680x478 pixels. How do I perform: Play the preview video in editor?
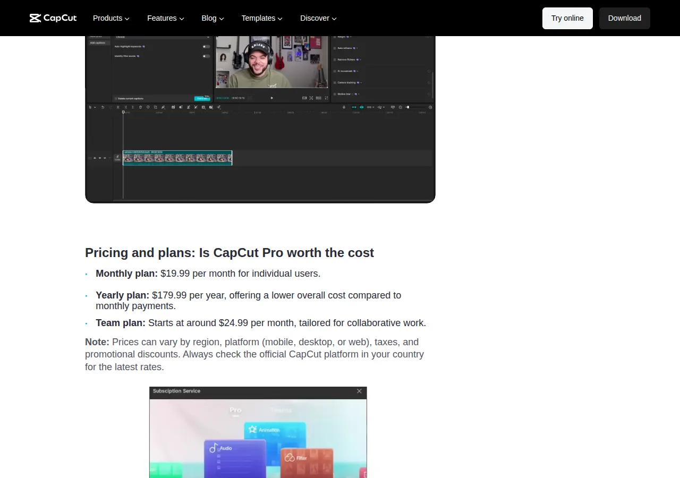(x=272, y=98)
